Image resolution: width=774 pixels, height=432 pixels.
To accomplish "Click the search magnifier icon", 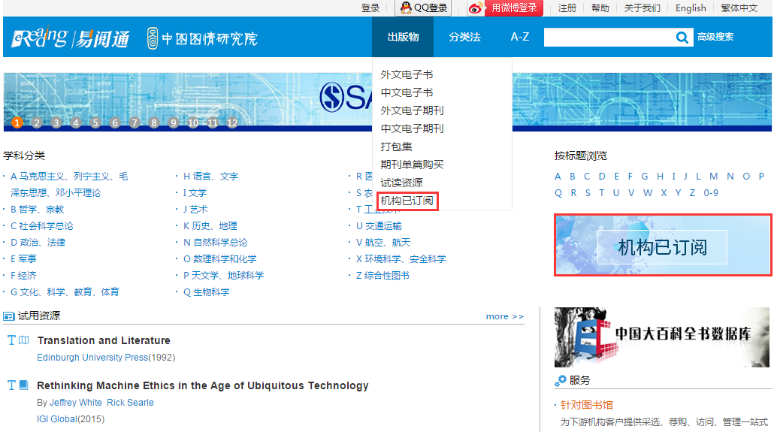I will (x=682, y=38).
